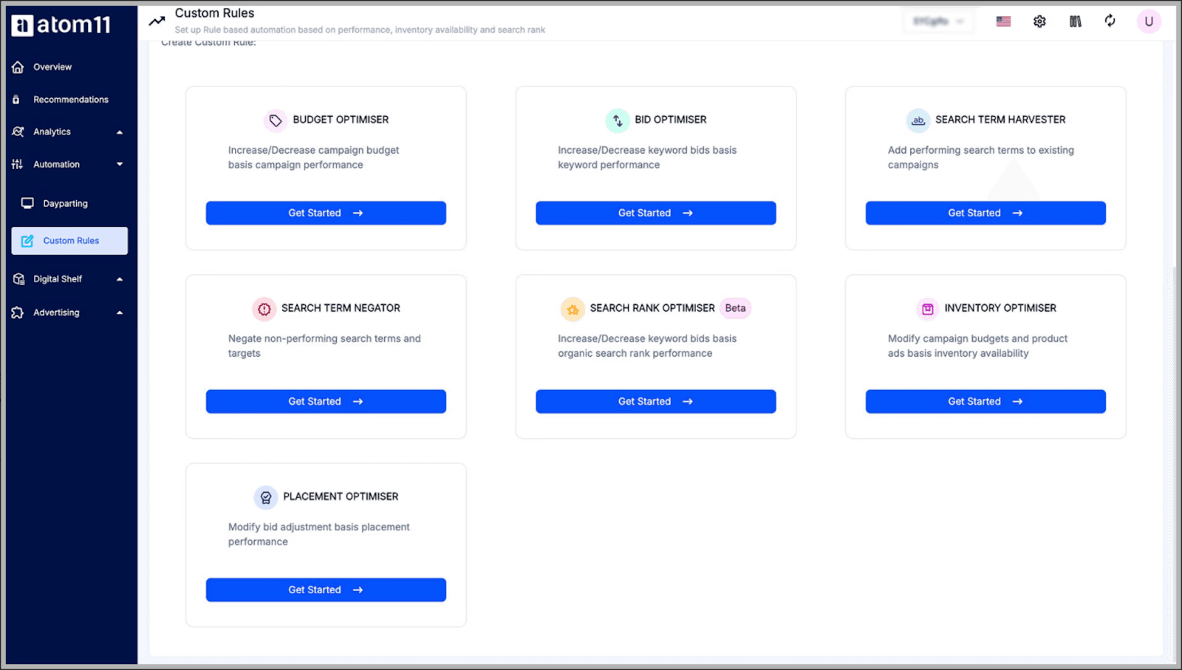The width and height of the screenshot is (1182, 670).
Task: Select Overview in the sidebar
Action: [x=52, y=66]
